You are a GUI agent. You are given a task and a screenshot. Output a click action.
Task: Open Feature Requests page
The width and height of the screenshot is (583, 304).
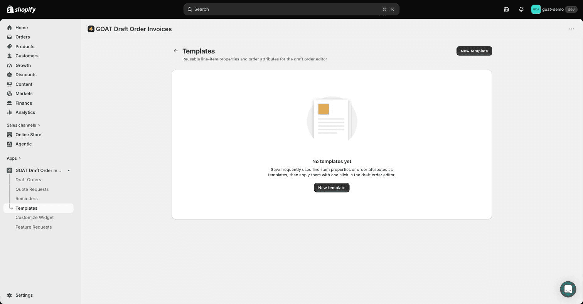[x=34, y=227]
